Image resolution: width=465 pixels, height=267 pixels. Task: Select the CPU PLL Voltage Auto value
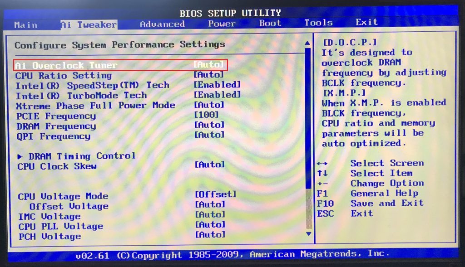click(x=210, y=224)
